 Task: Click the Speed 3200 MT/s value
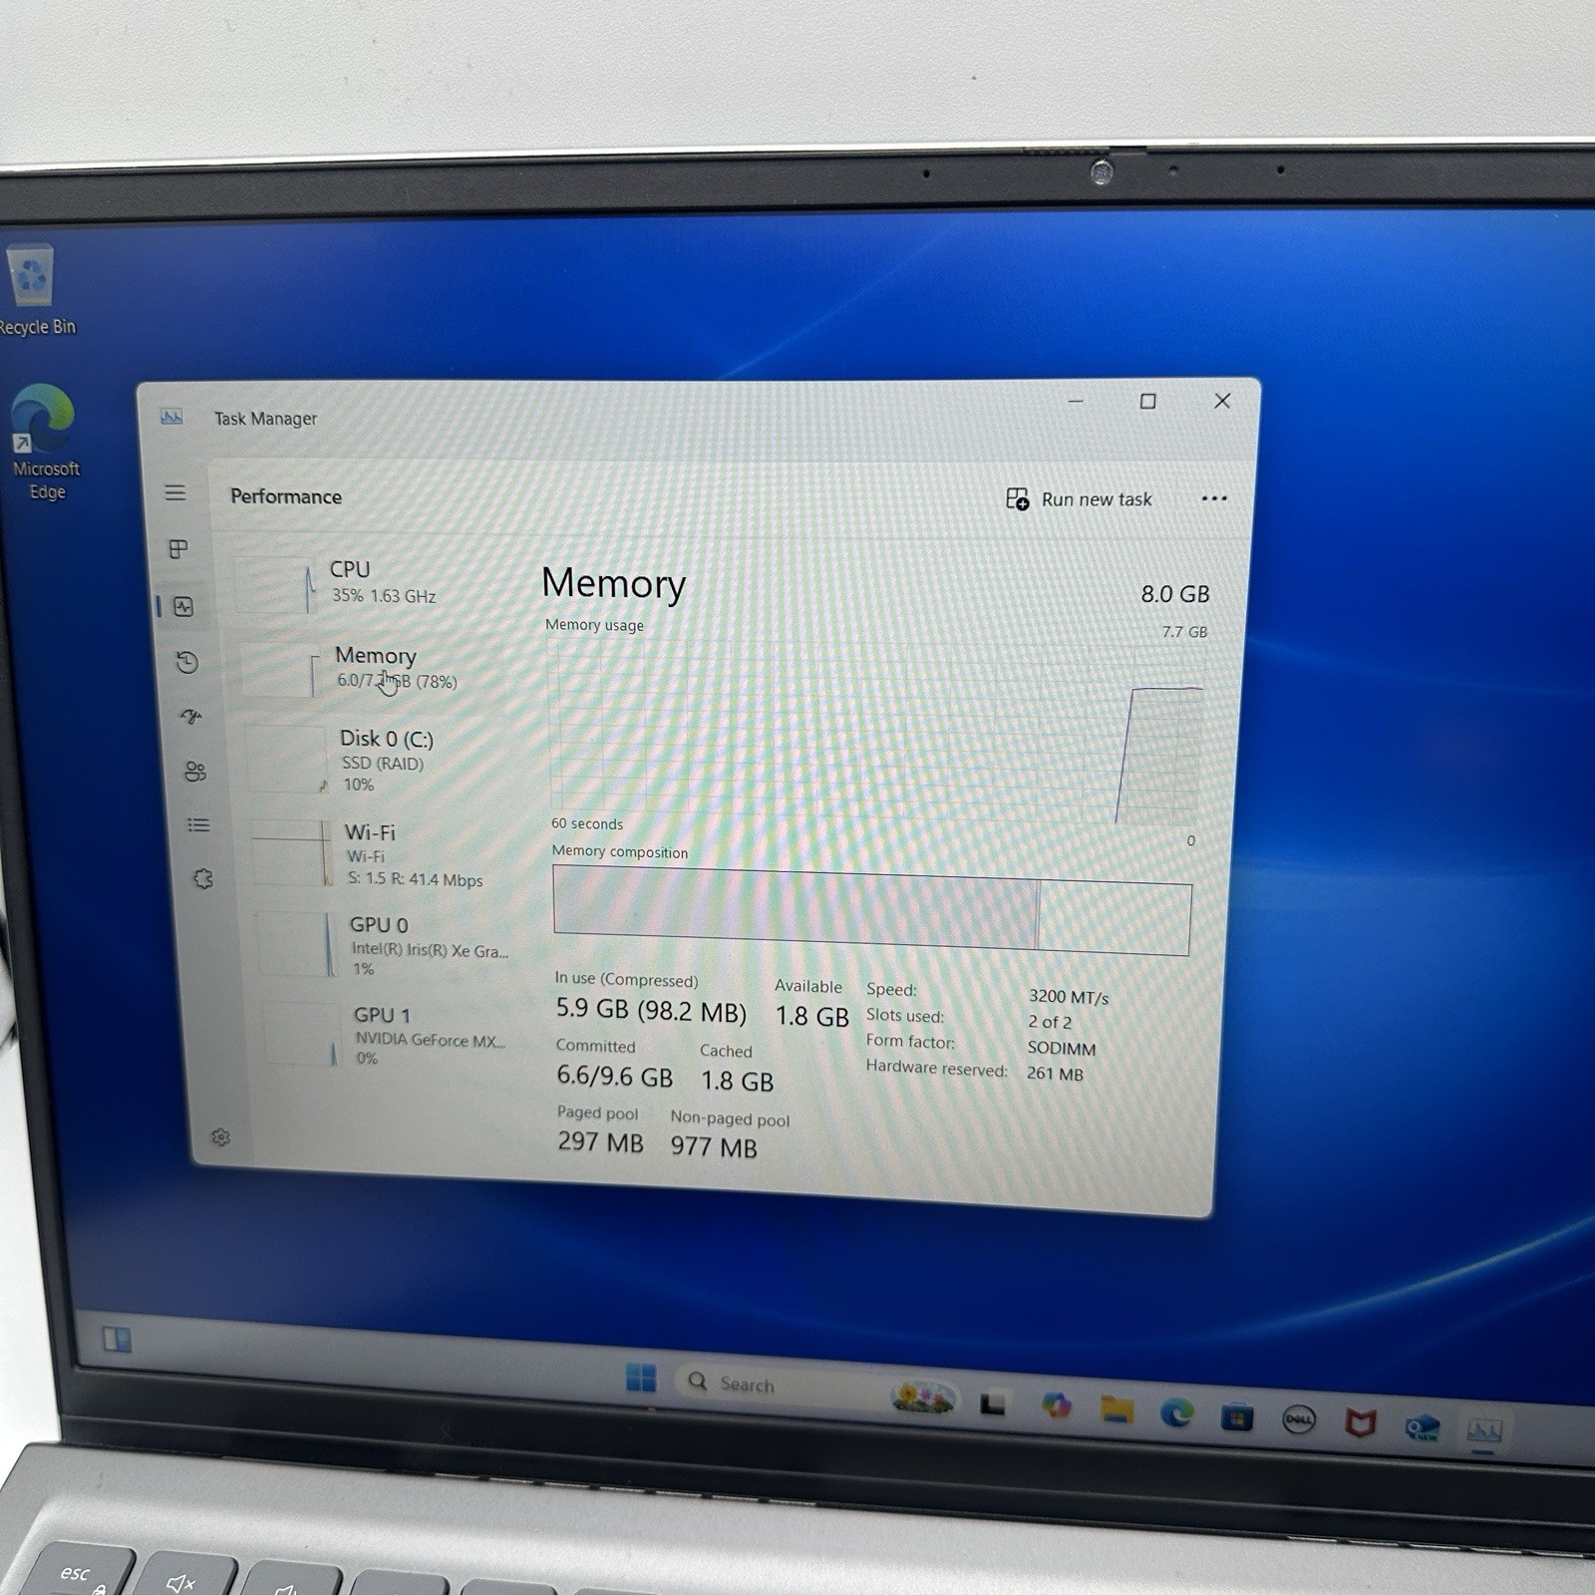click(1068, 996)
